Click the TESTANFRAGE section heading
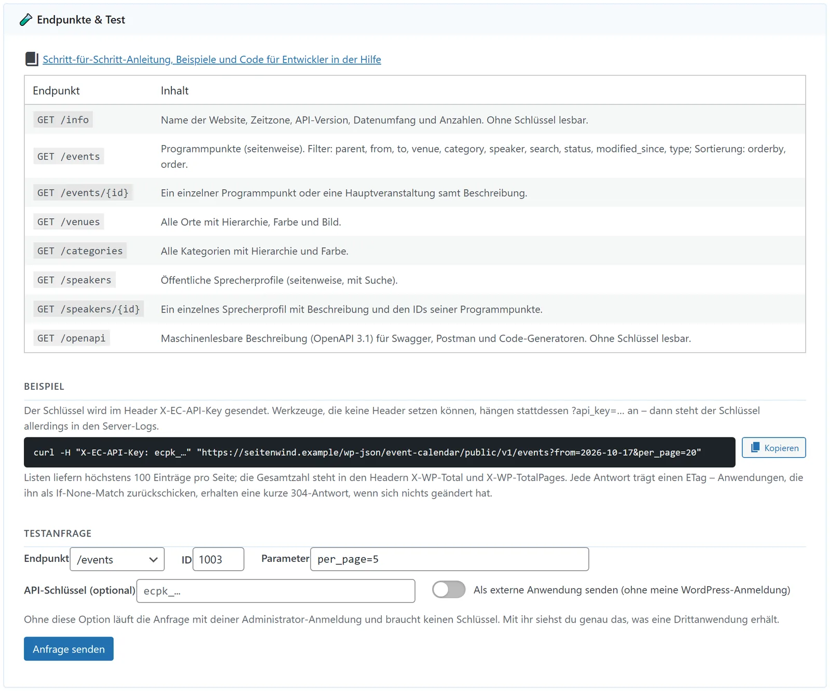The image size is (830, 691). (x=58, y=533)
